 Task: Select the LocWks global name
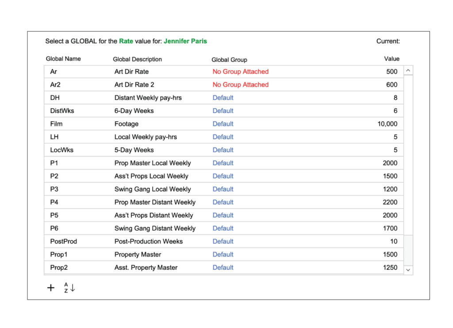62,150
